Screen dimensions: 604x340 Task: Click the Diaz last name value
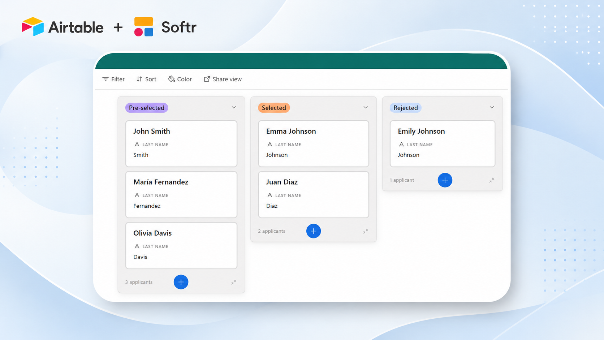(272, 206)
